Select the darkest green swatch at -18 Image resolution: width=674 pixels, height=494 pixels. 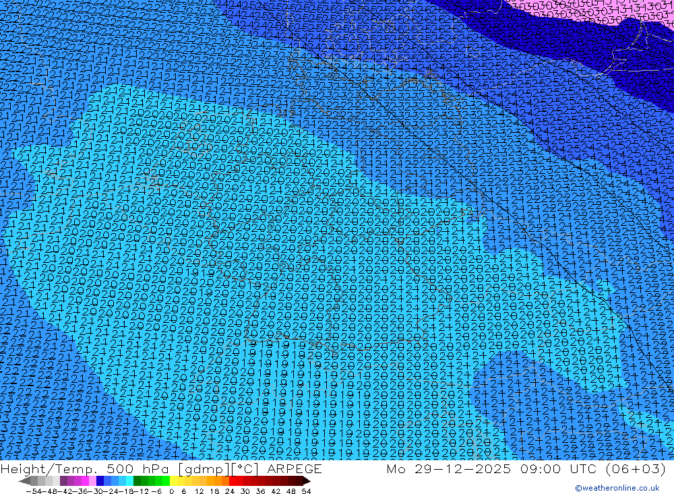(x=137, y=481)
